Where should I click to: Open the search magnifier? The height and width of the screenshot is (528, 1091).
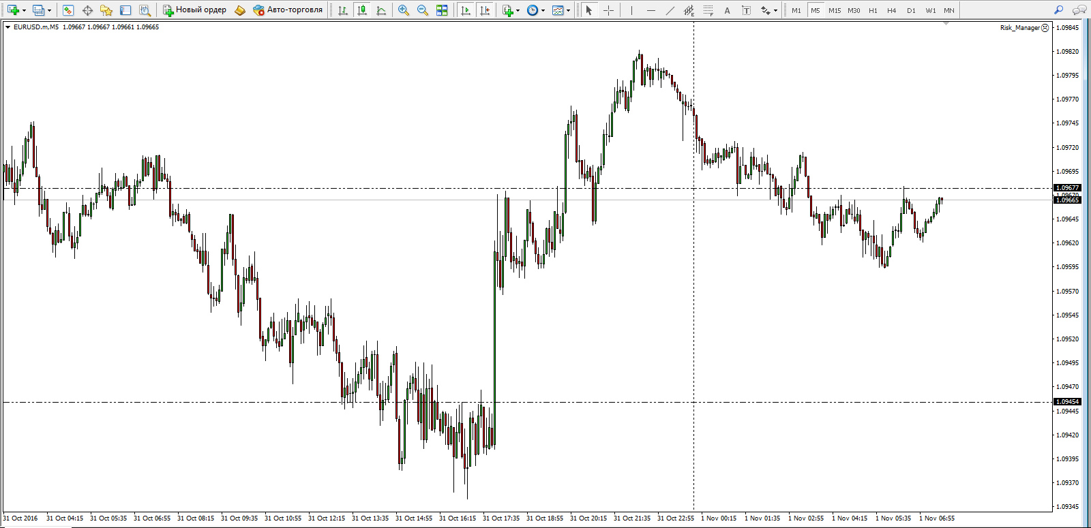pos(1058,10)
